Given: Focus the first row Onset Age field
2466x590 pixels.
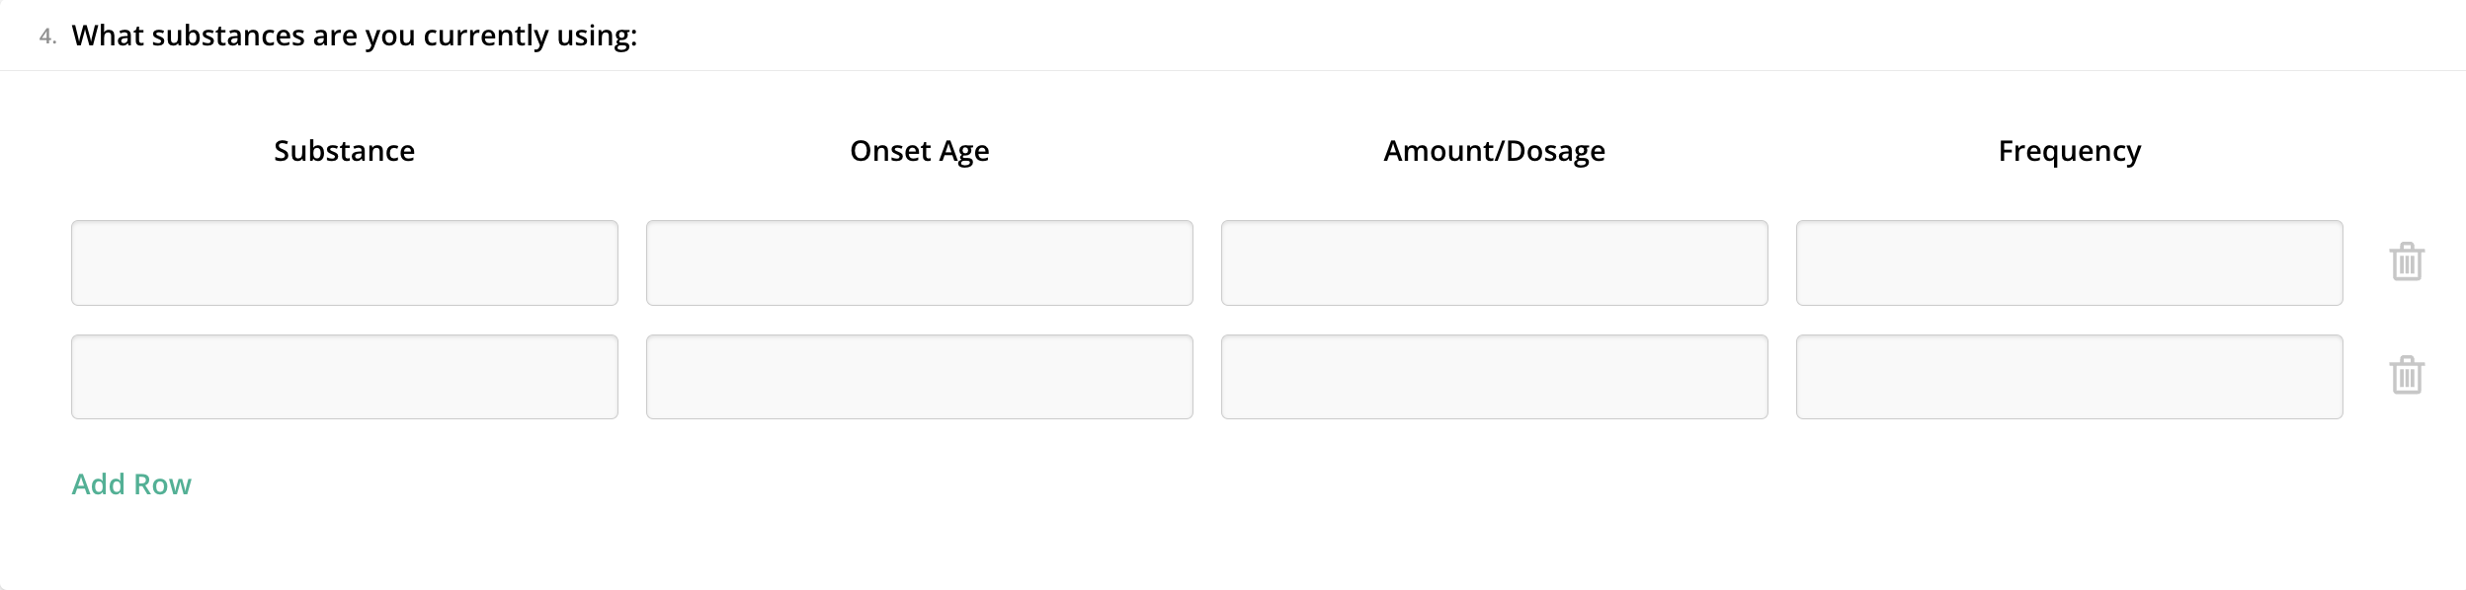Looking at the screenshot, I should pyautogui.click(x=919, y=262).
